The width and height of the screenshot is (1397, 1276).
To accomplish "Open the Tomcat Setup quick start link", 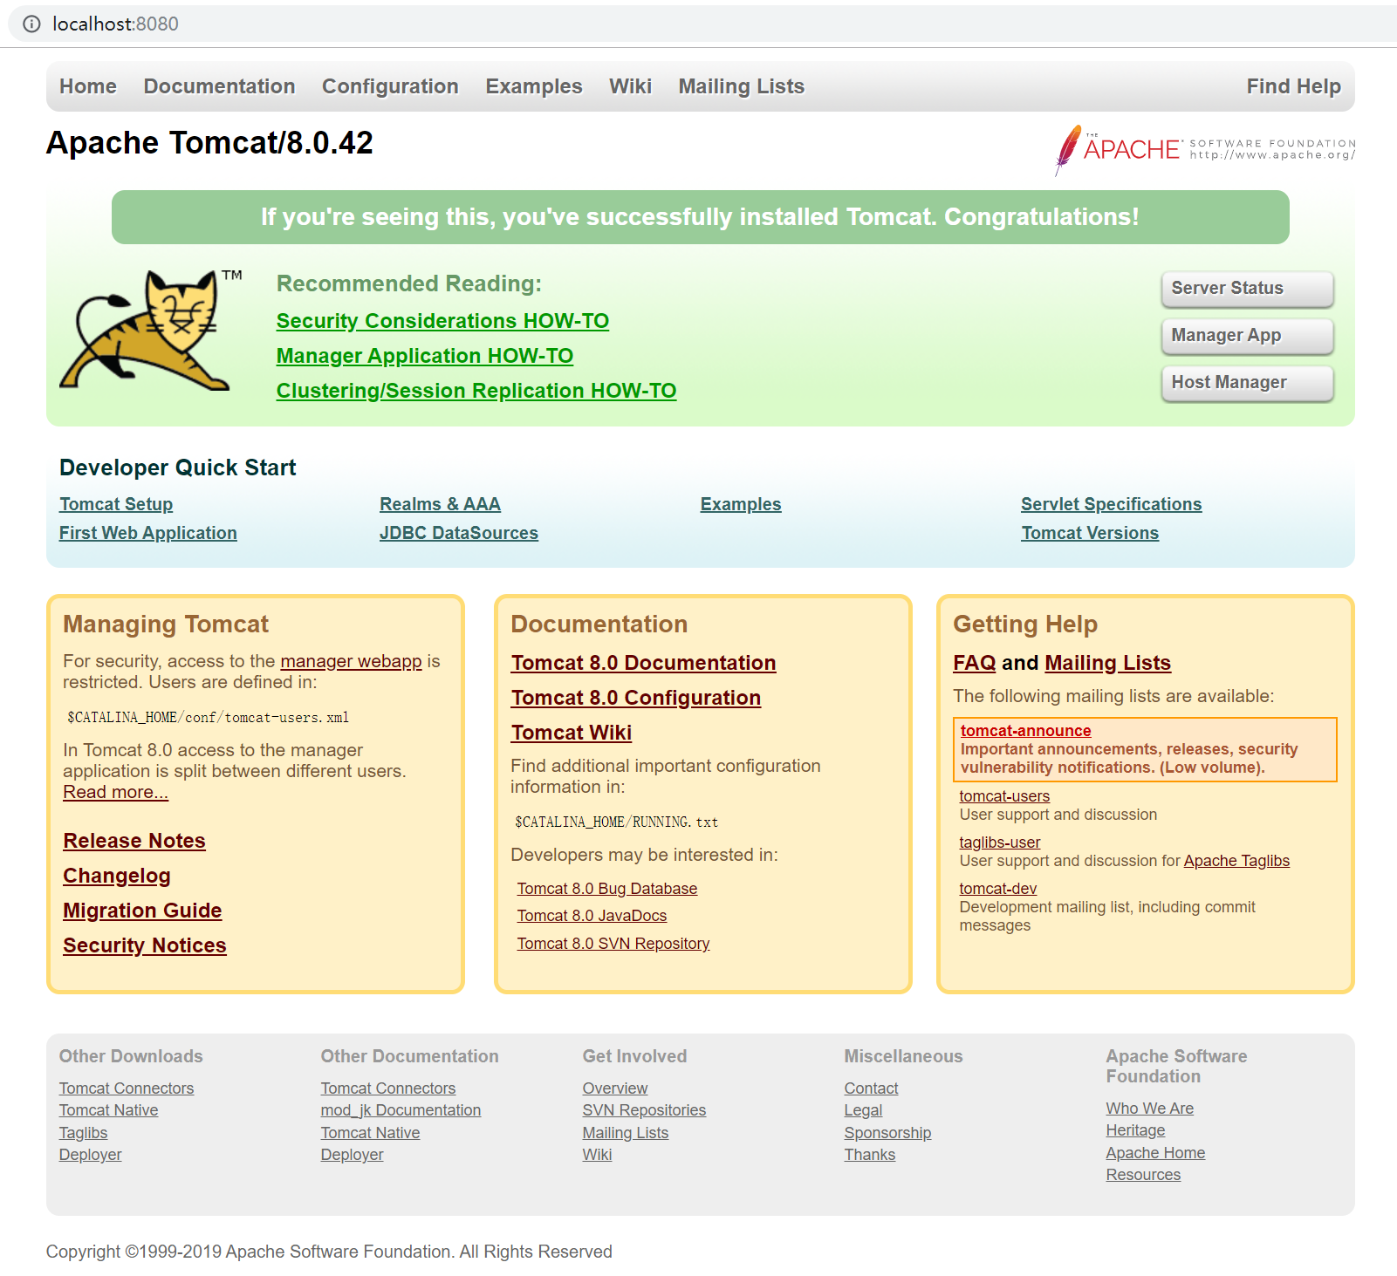I will pos(116,504).
